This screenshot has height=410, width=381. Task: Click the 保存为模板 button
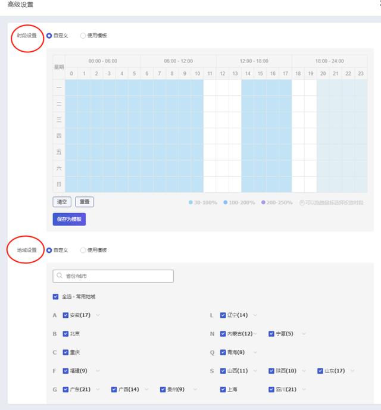pyautogui.click(x=69, y=219)
